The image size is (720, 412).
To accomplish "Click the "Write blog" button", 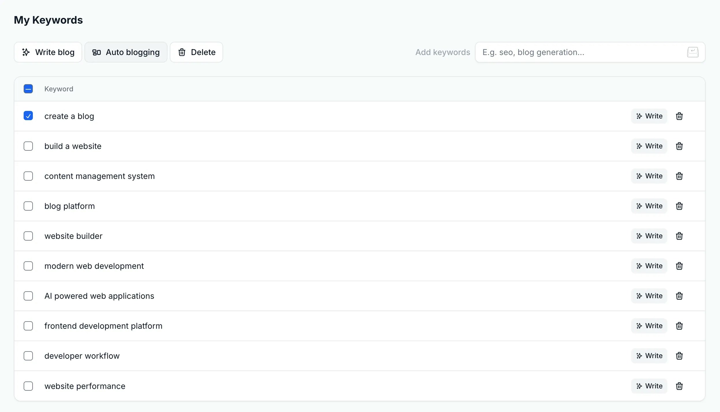I will [48, 52].
